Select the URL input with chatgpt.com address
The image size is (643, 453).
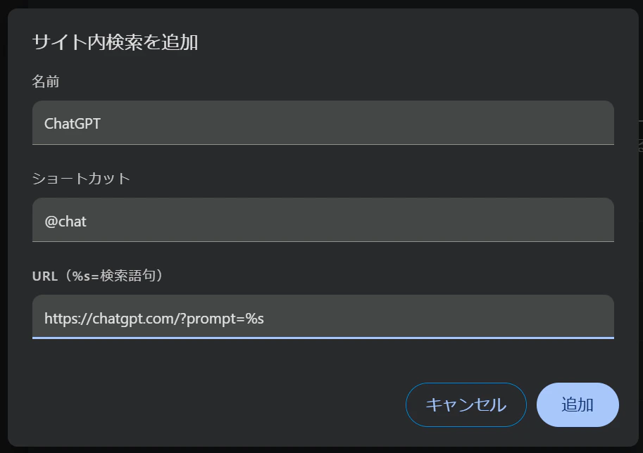click(323, 317)
